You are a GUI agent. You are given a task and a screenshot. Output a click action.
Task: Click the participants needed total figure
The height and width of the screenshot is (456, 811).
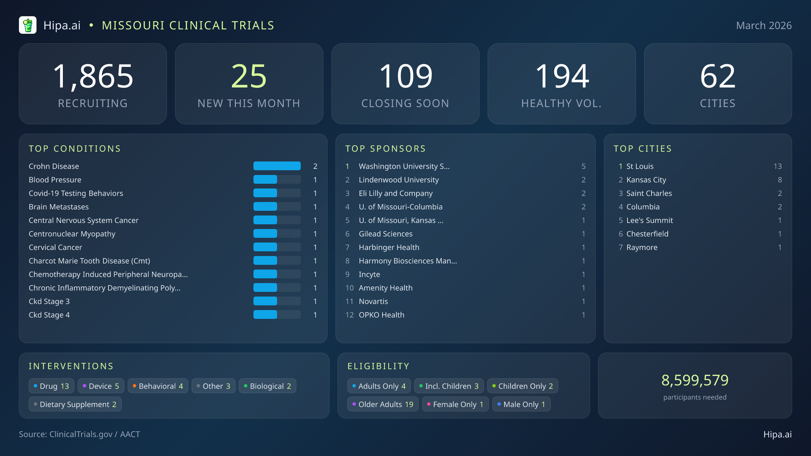coord(694,381)
